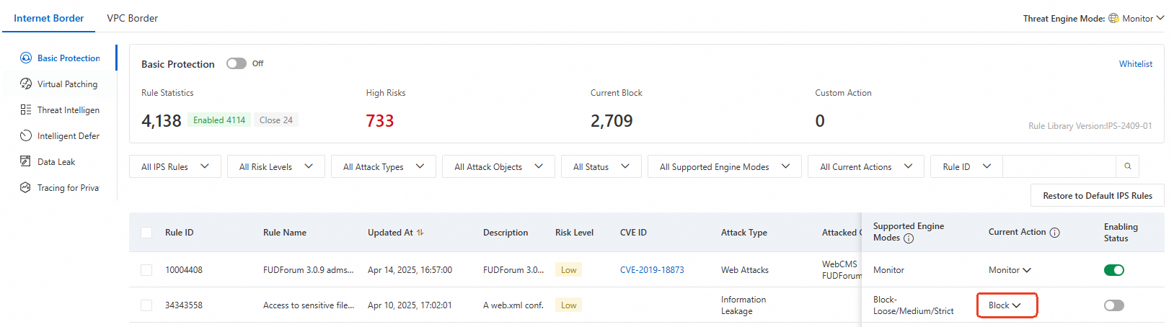Screen dimensions: 1174x327
Task: Click the Rule Name column header
Action: 285,233
